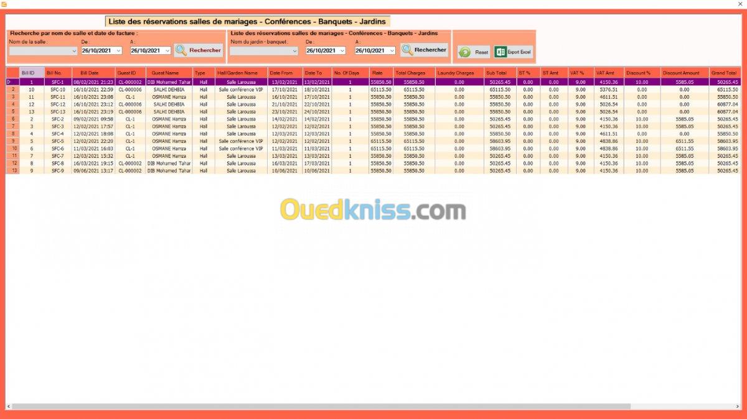Sort by the Bill Date column header
The width and height of the screenshot is (747, 419).
coord(93,73)
